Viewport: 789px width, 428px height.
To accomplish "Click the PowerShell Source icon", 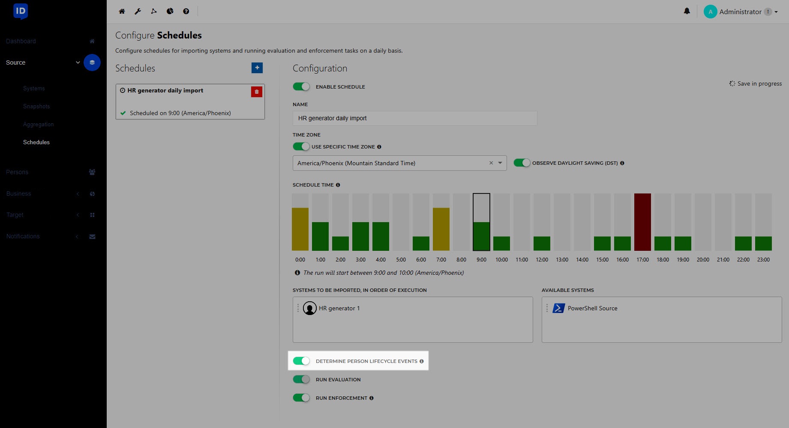I will click(x=559, y=308).
